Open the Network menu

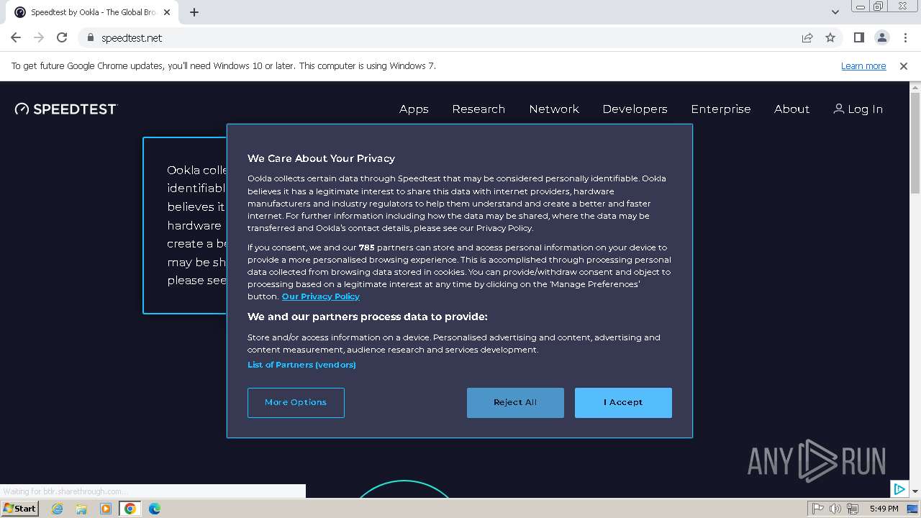coord(554,109)
